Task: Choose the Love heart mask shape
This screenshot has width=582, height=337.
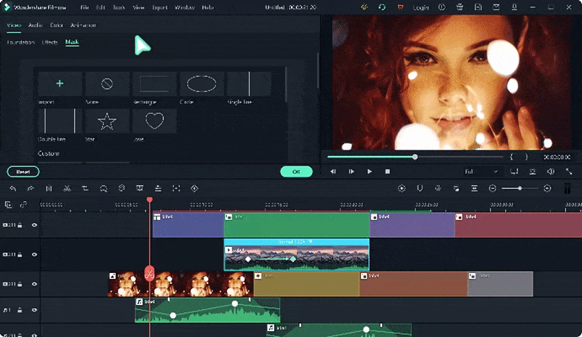Action: point(154,121)
